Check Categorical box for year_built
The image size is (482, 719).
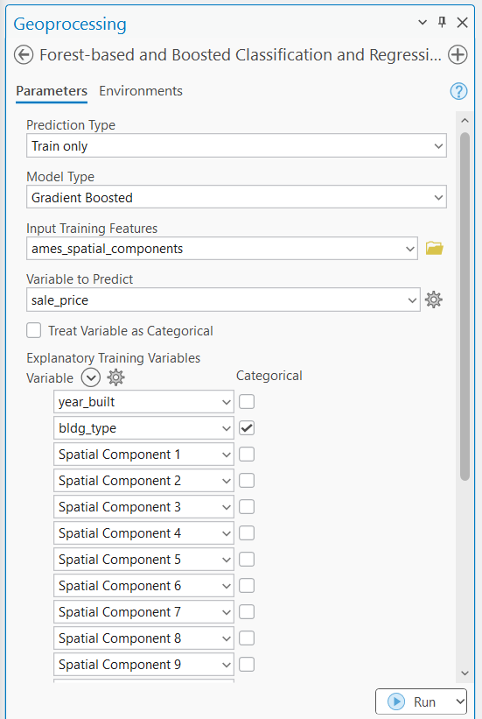tap(247, 402)
